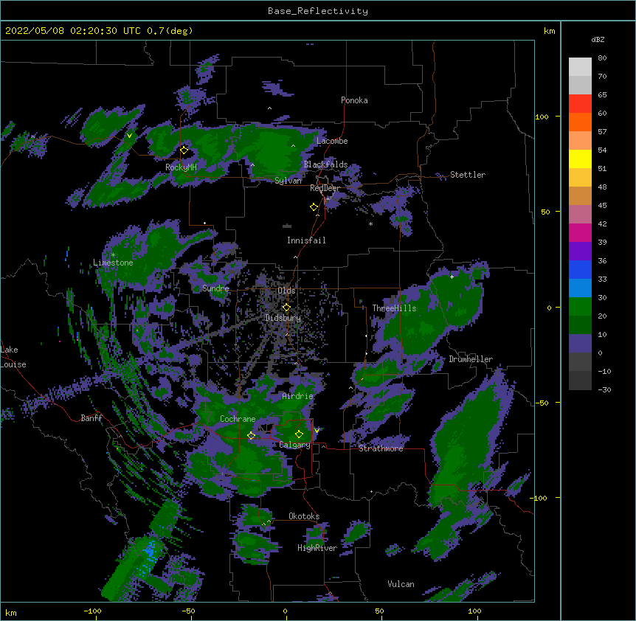
Task: Click the Blackfalds city label
Action: coord(325,164)
